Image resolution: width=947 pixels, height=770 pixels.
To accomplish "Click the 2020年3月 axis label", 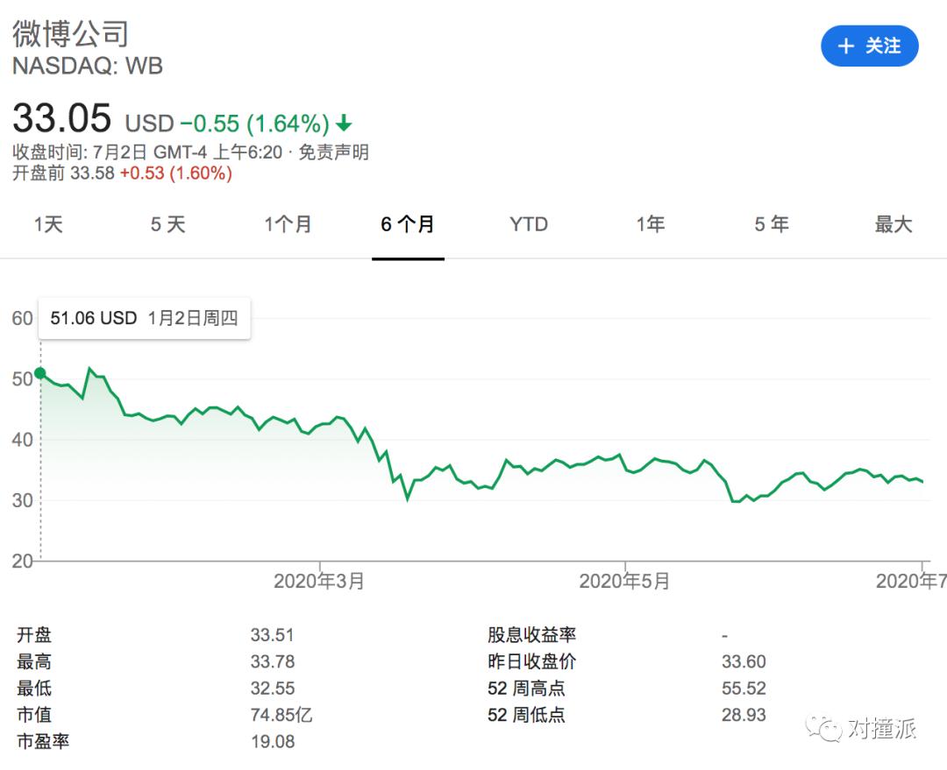I will [x=318, y=581].
